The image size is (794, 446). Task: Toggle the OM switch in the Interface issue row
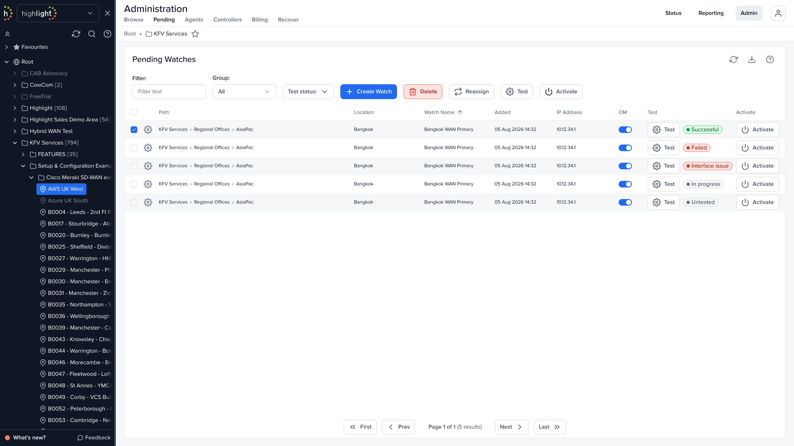[625, 166]
